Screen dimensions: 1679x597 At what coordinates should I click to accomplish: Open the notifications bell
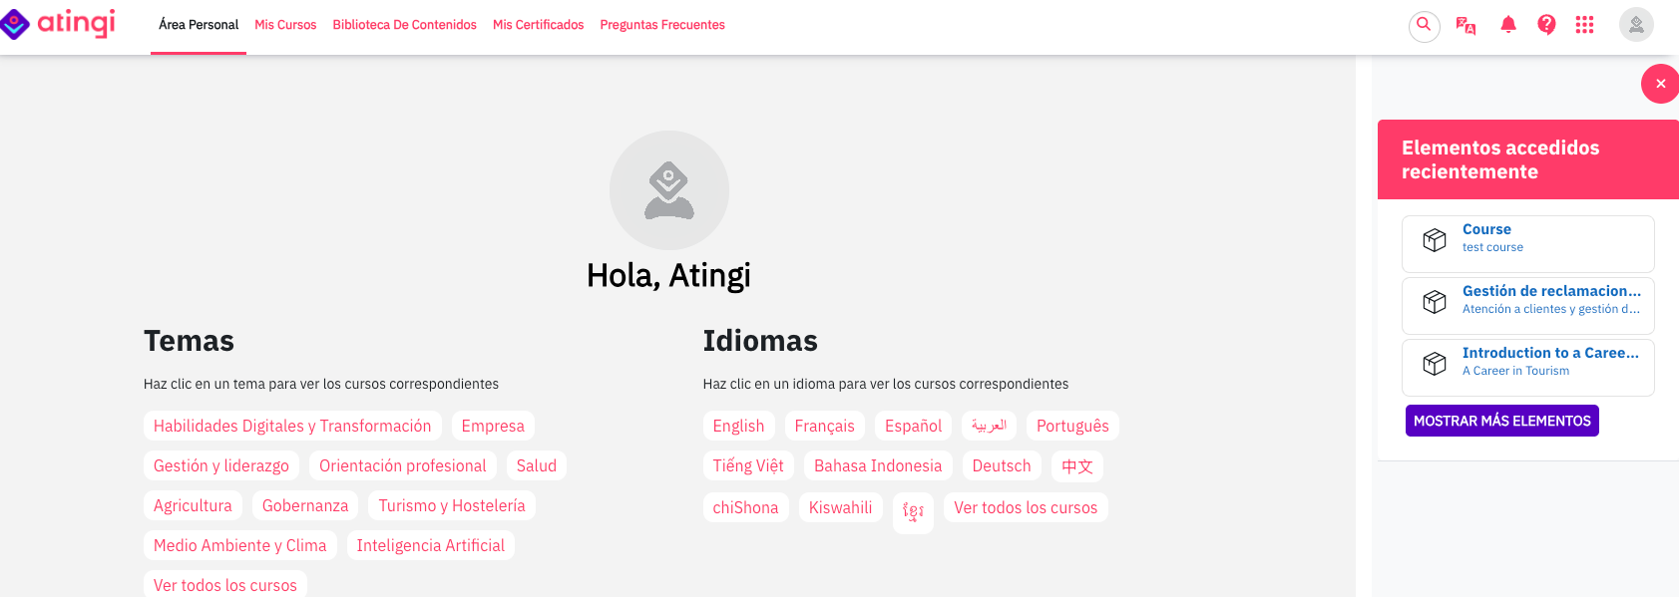(1508, 25)
